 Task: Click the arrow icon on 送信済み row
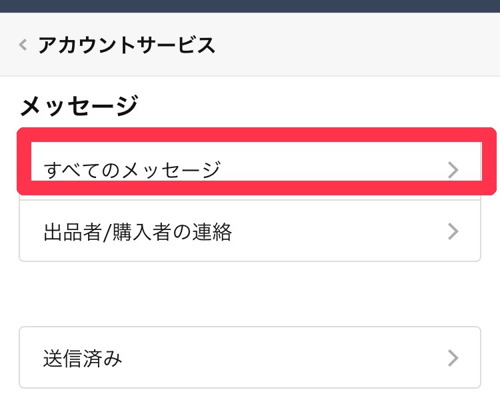(x=453, y=358)
